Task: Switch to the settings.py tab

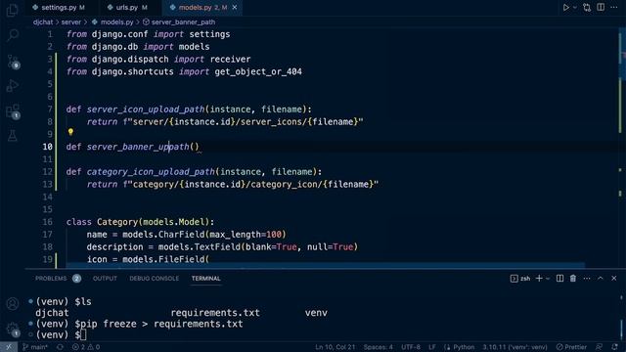Action: coord(59,7)
